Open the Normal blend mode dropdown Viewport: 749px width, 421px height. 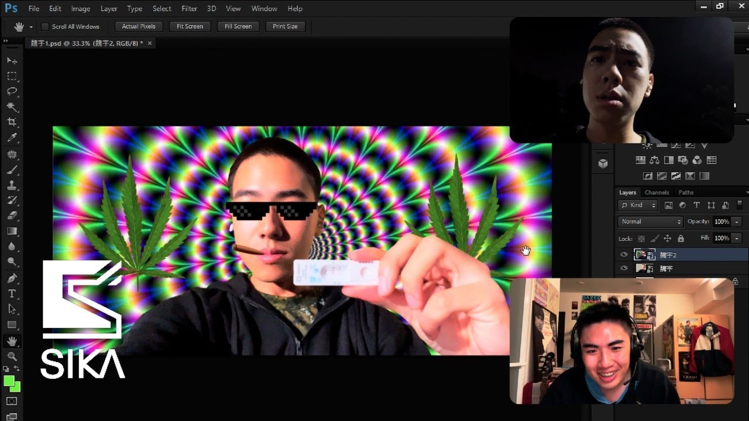(651, 222)
